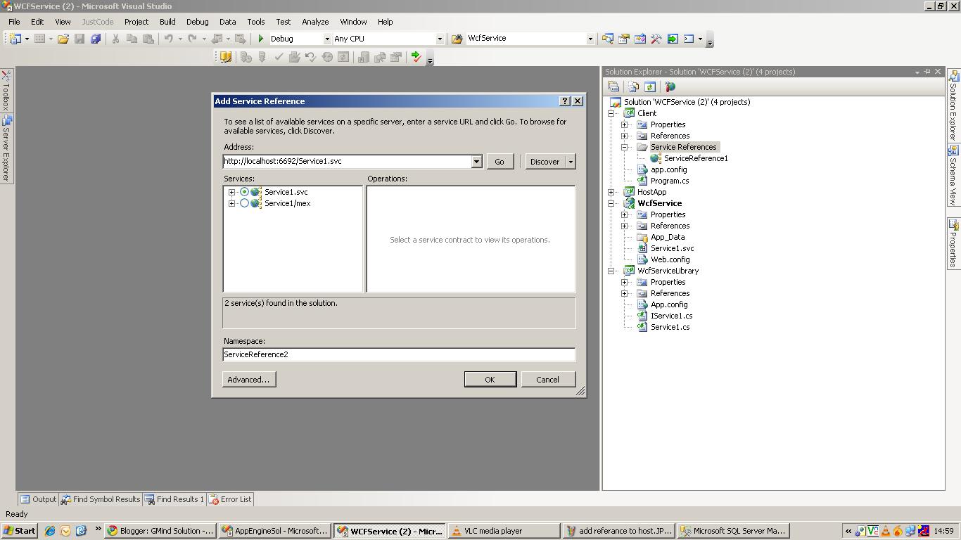Screen dimensions: 961x540
Task: Click Refresh icon in Solution Explorer toolbar
Action: [650, 86]
